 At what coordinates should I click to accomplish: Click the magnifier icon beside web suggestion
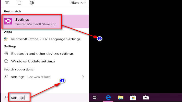6,77
